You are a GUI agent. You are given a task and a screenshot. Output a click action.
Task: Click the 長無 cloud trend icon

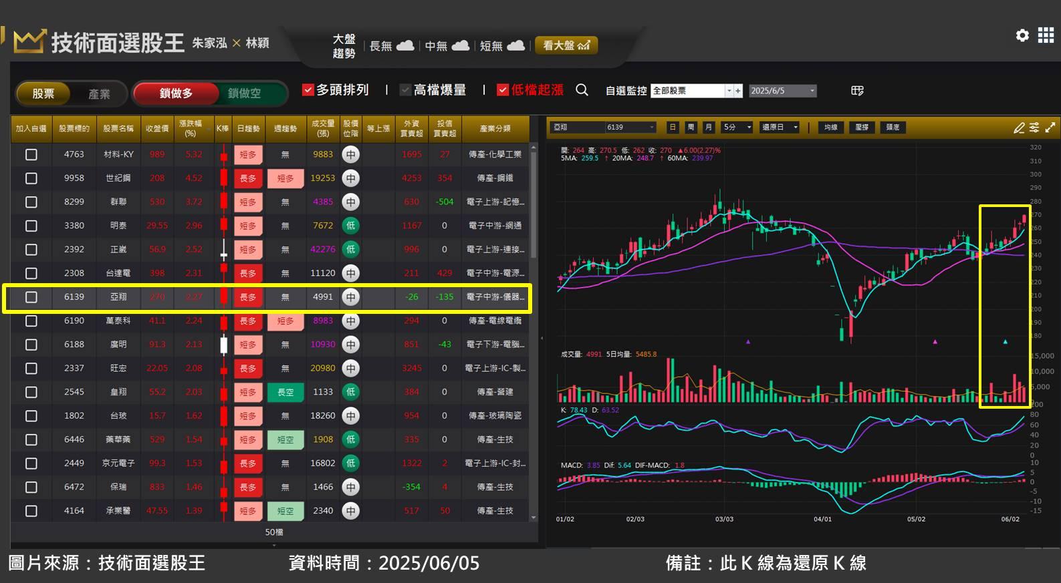point(405,45)
